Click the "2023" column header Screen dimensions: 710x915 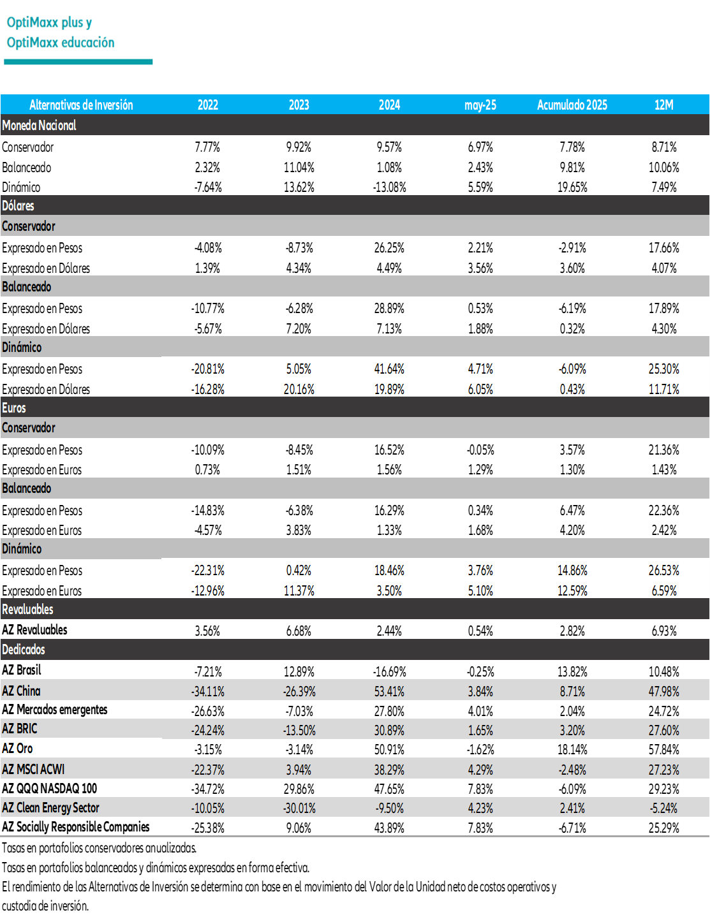pos(299,105)
